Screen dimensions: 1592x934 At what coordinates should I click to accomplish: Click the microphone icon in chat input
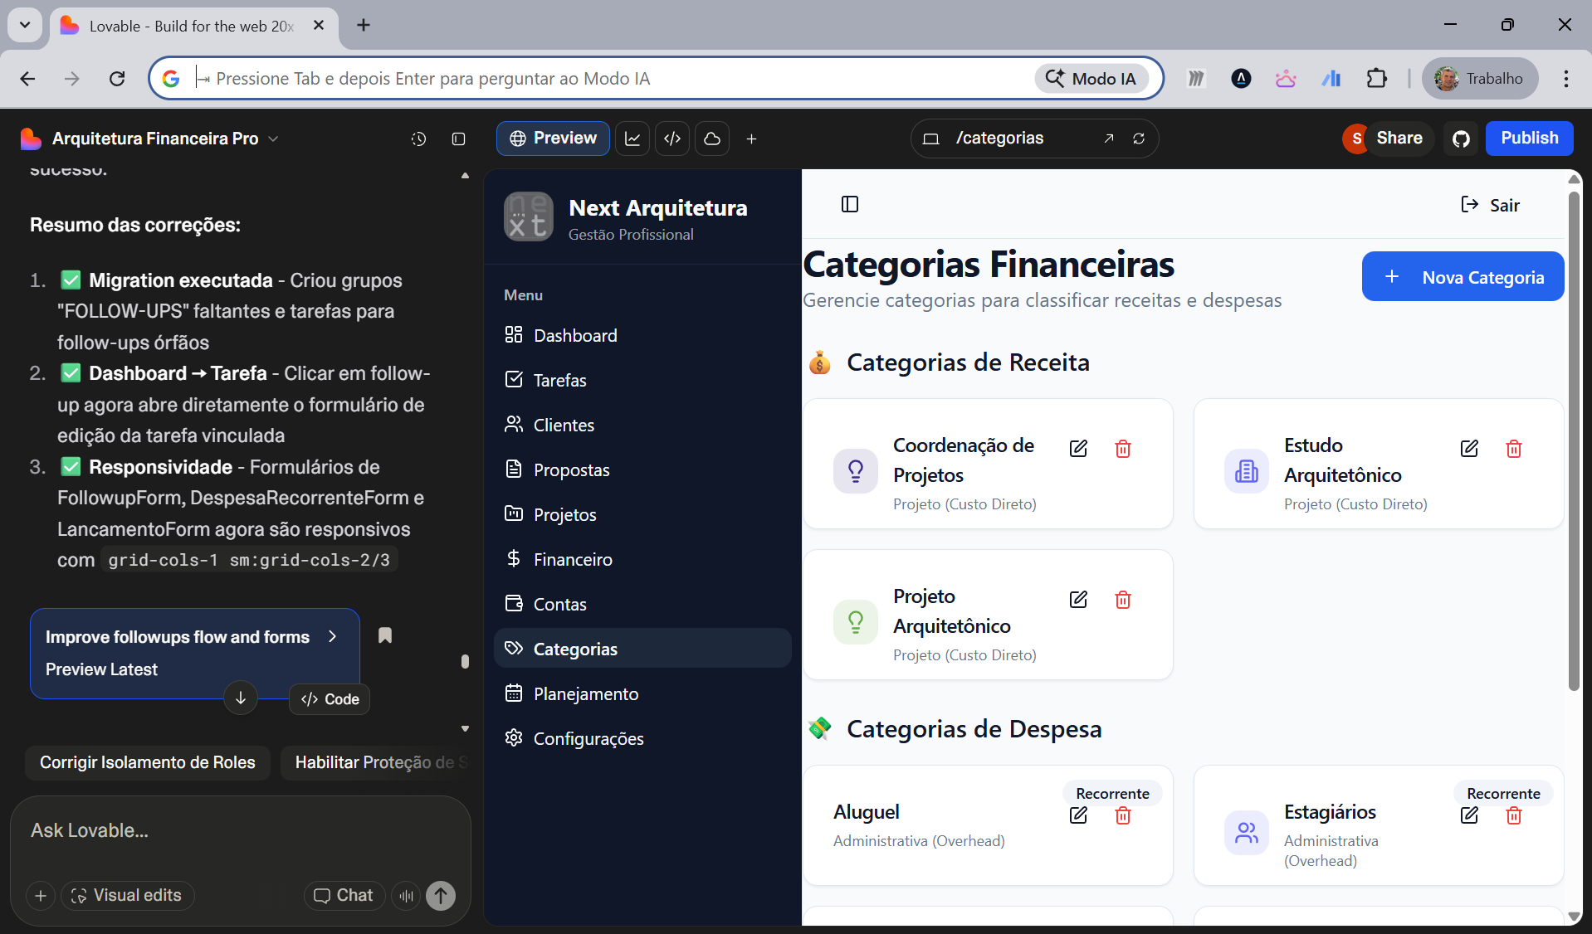406,896
